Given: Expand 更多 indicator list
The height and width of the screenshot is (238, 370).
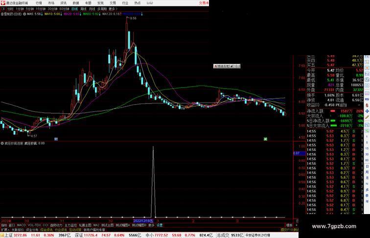Looking at the screenshot, I should (x=151, y=225).
